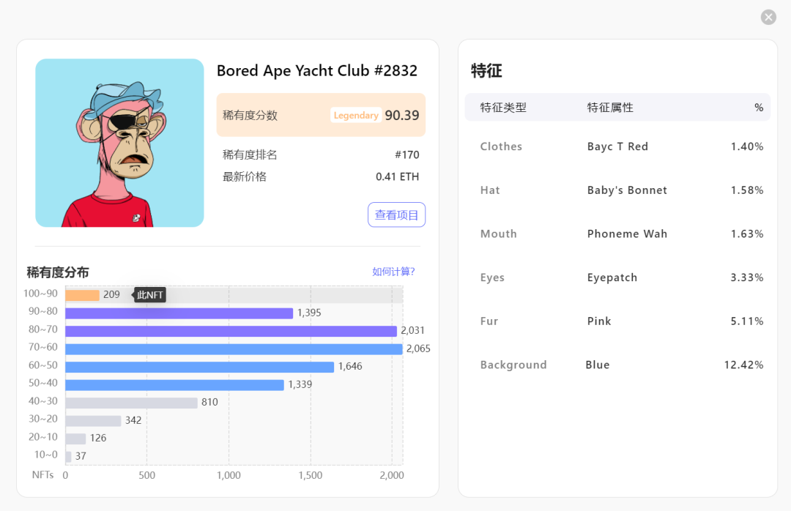791x511 pixels.
Task: Select the Eyes trait Eyepatch
Action: (x=612, y=277)
